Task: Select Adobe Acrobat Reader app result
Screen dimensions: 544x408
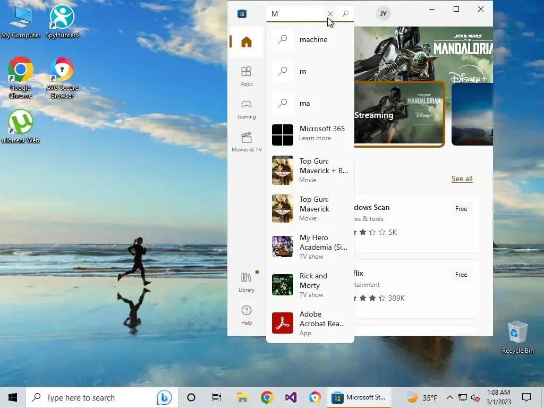Action: pos(310,323)
